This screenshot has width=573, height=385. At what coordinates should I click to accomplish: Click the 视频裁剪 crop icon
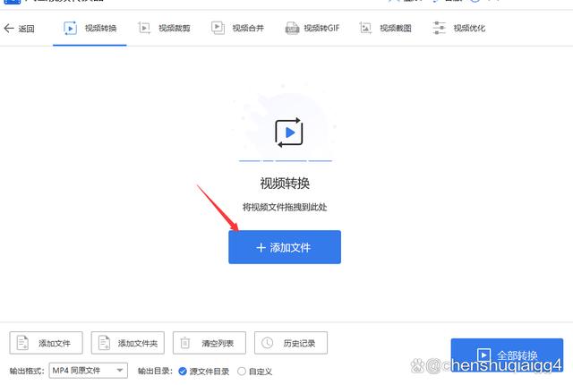click(x=144, y=29)
